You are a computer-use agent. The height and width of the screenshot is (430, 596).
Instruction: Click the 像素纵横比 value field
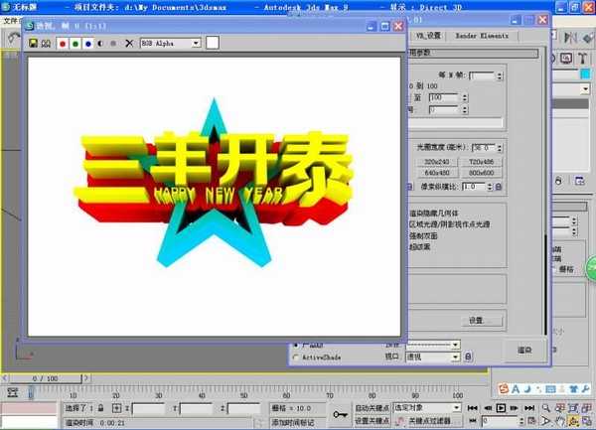pos(474,187)
